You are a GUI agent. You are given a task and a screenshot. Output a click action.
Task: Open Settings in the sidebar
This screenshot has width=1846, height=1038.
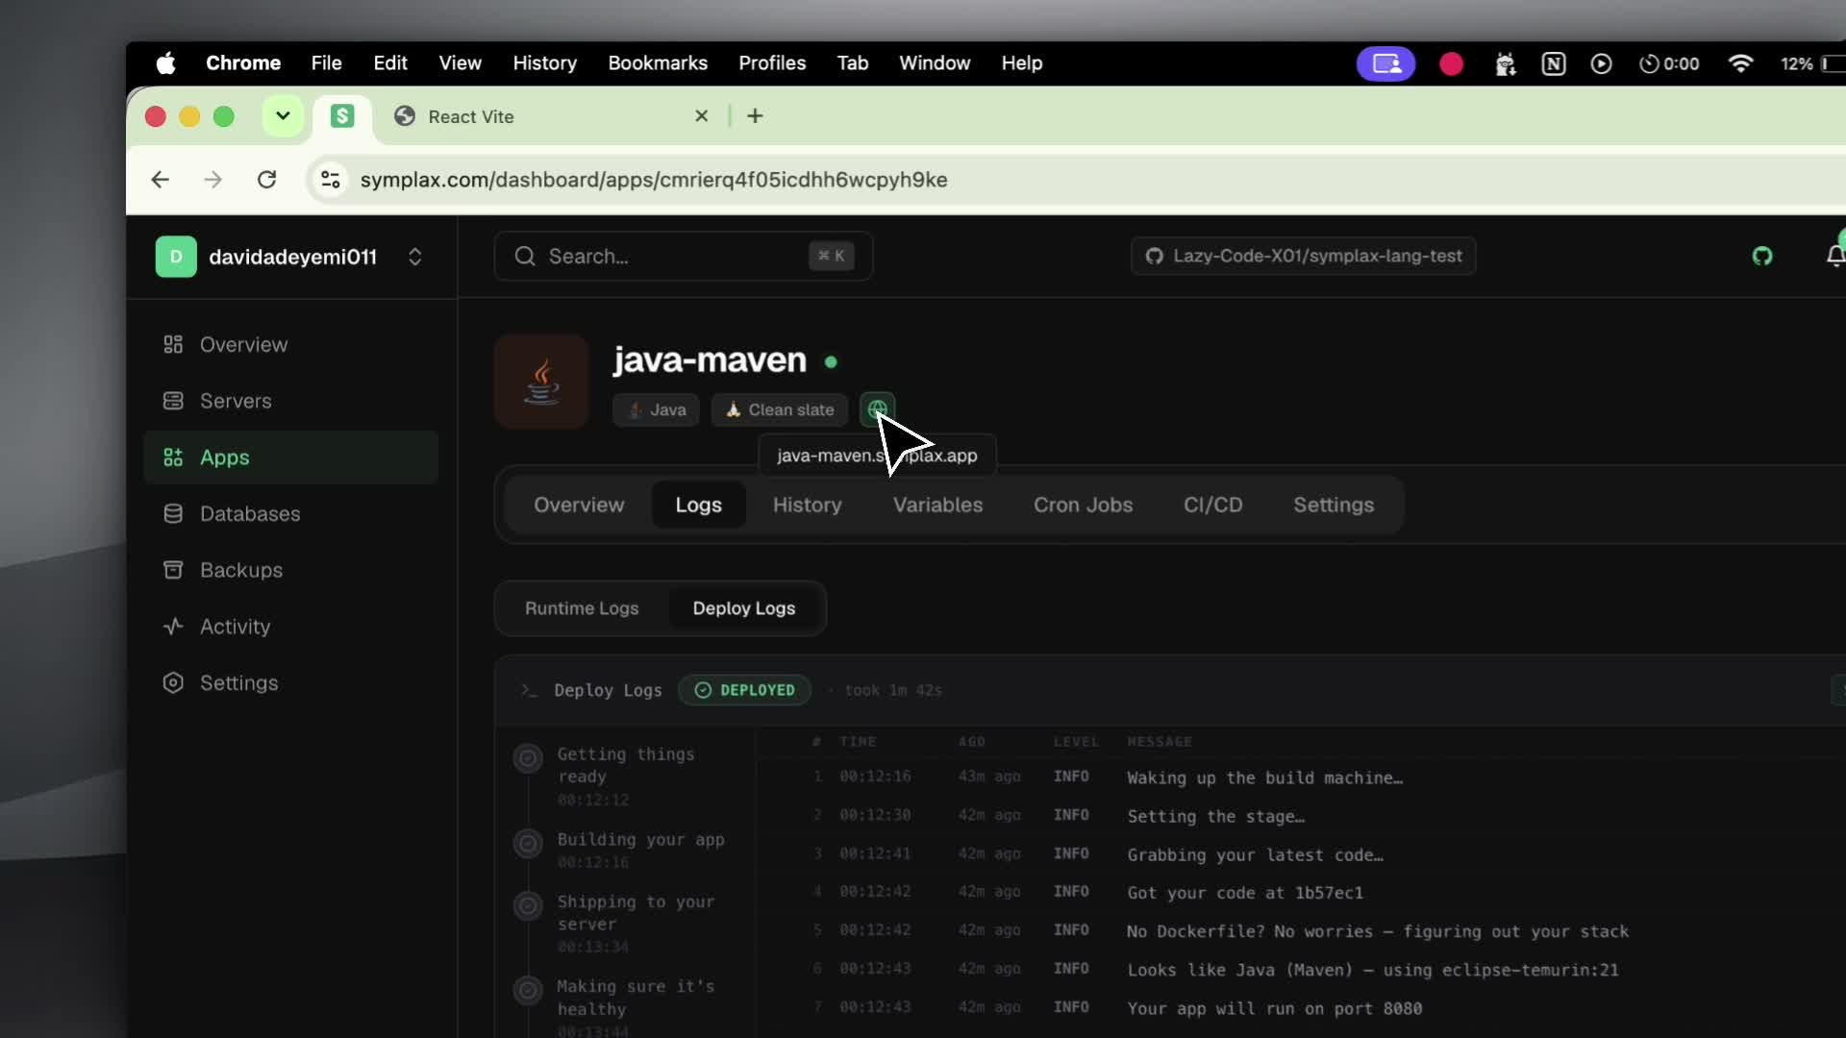291,683
